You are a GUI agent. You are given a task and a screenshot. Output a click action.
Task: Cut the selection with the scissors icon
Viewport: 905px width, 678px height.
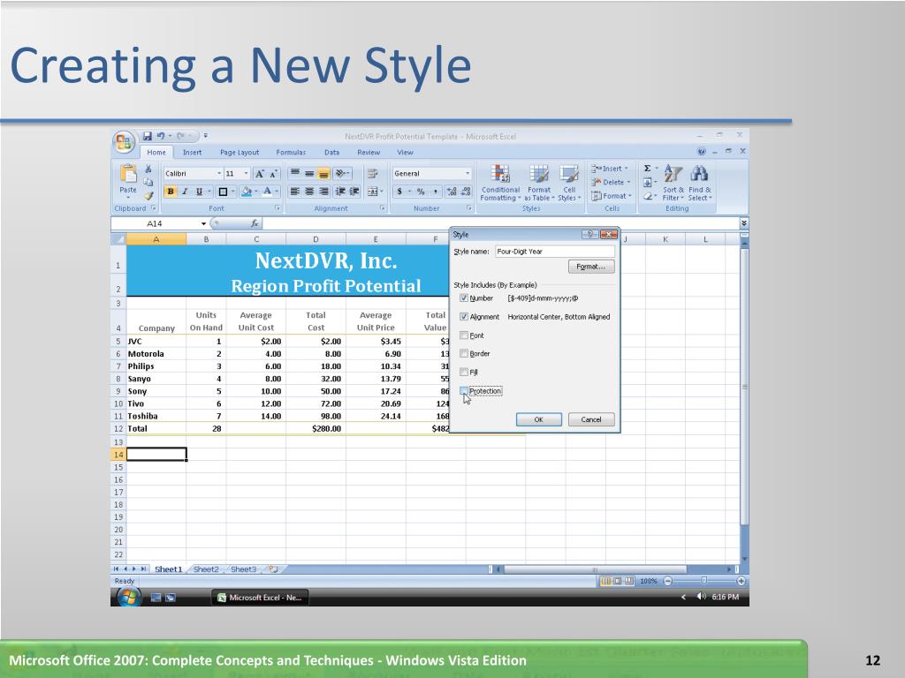coord(148,169)
